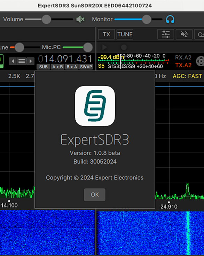204x256 pixels.
Task: Adjust the Mic.PC slider handle
Action: [x=88, y=47]
